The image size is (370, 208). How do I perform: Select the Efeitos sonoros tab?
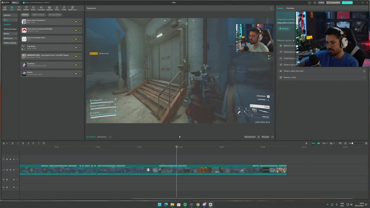pyautogui.click(x=38, y=14)
